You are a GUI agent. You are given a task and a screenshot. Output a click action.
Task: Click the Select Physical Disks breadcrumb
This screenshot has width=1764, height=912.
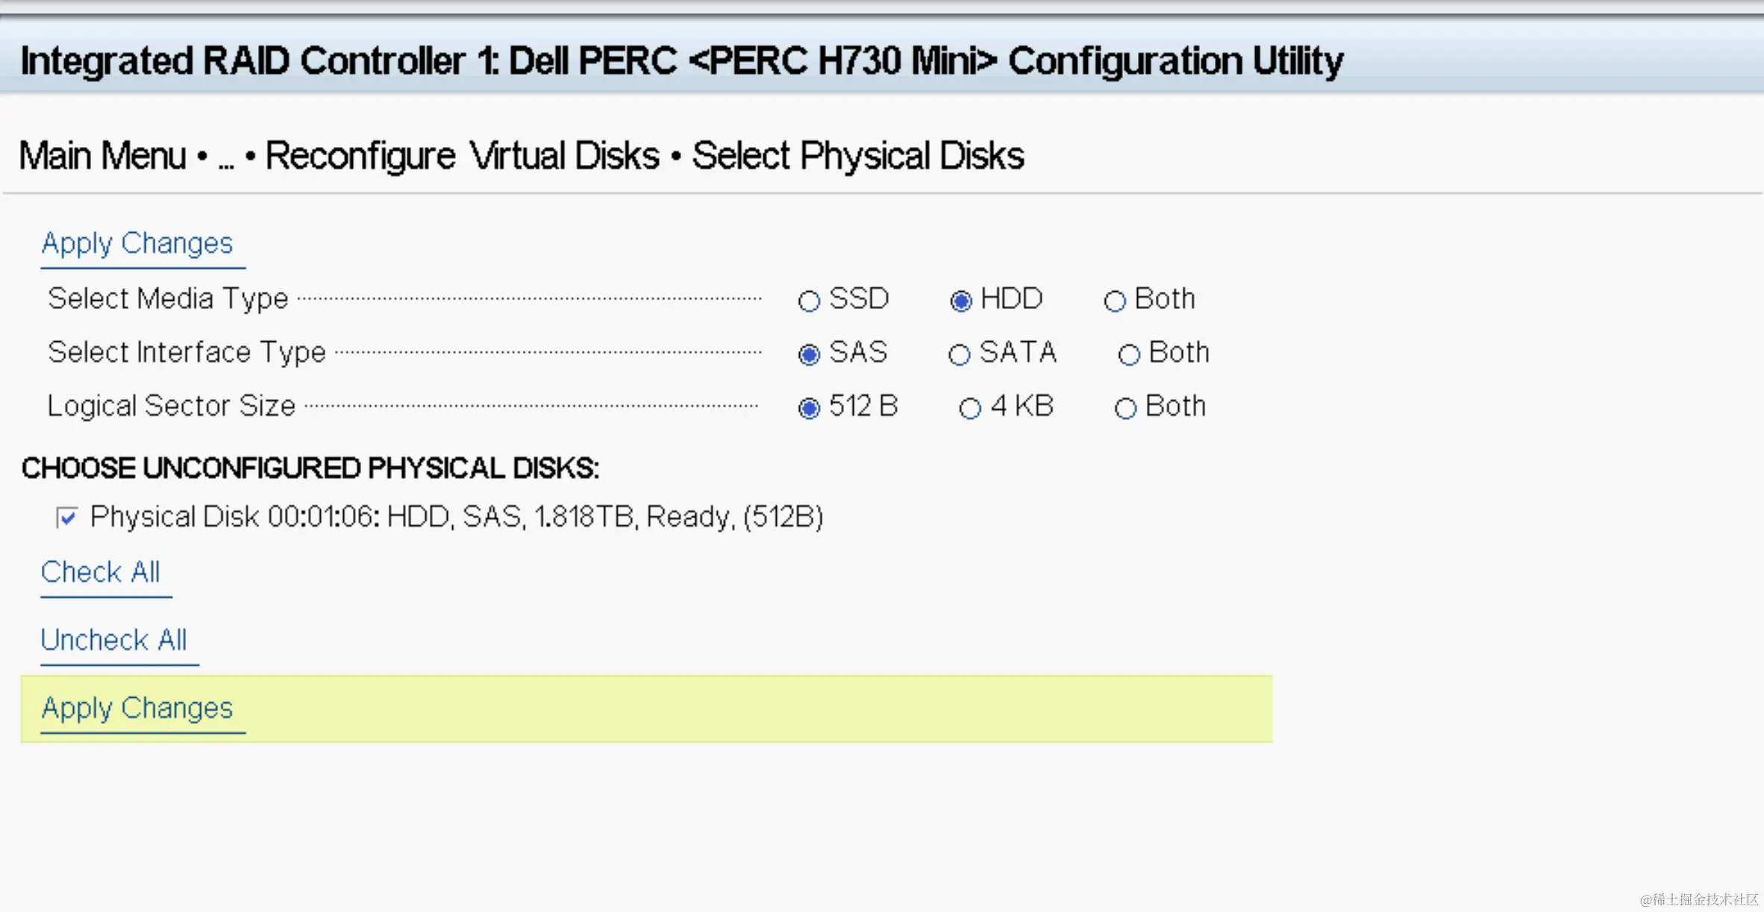coord(858,156)
